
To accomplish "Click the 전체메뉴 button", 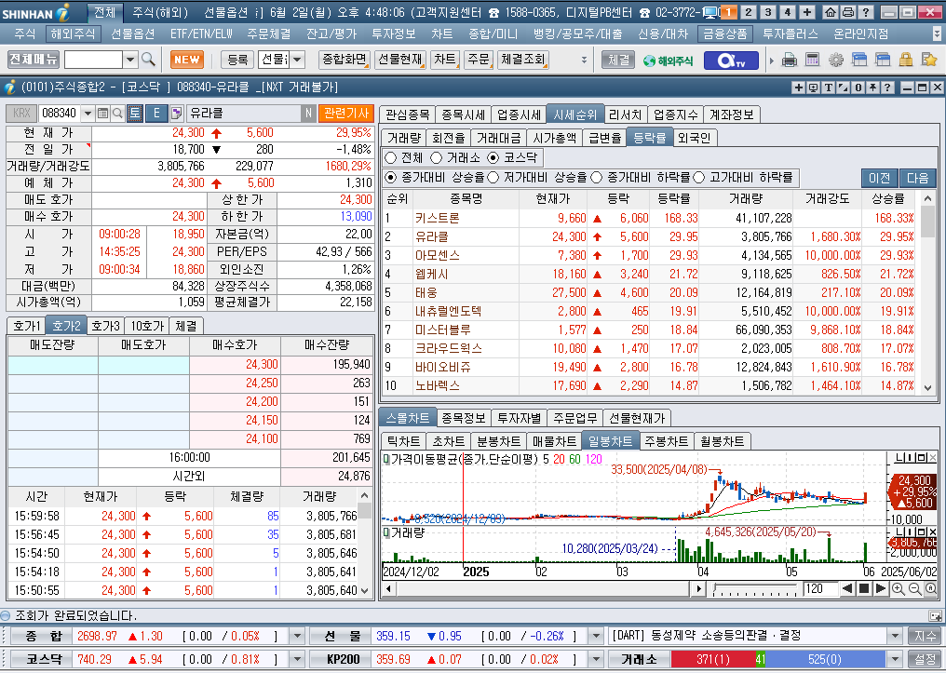I will click(x=34, y=59).
